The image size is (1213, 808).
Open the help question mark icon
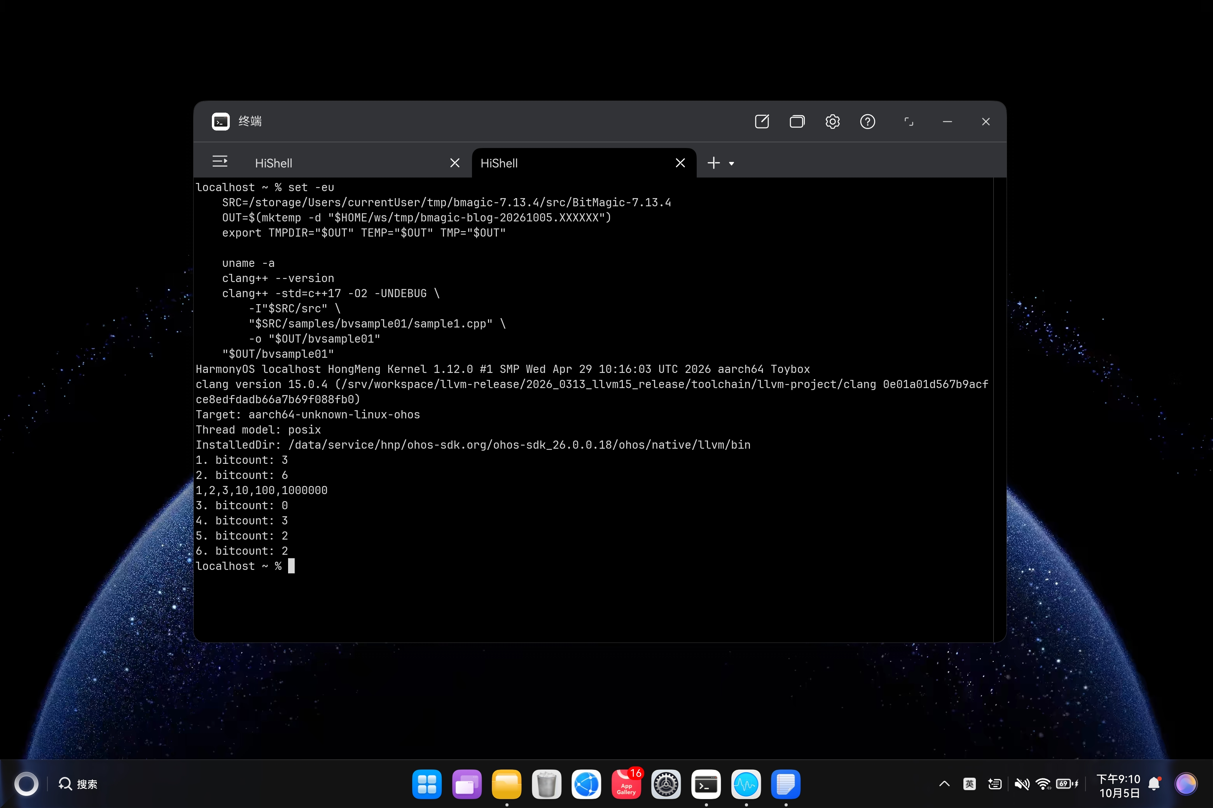(867, 122)
